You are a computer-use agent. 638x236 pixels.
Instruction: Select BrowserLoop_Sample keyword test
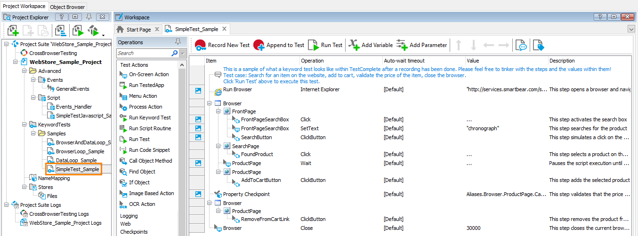[x=80, y=151]
